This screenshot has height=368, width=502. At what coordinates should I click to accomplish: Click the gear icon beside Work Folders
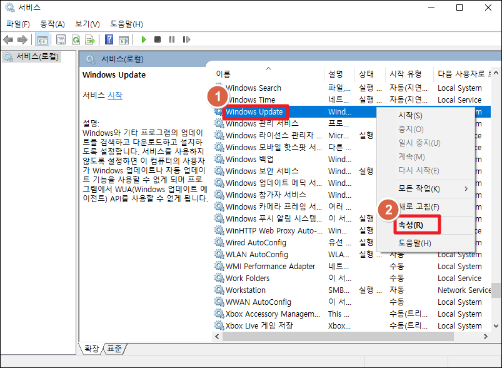click(219, 278)
